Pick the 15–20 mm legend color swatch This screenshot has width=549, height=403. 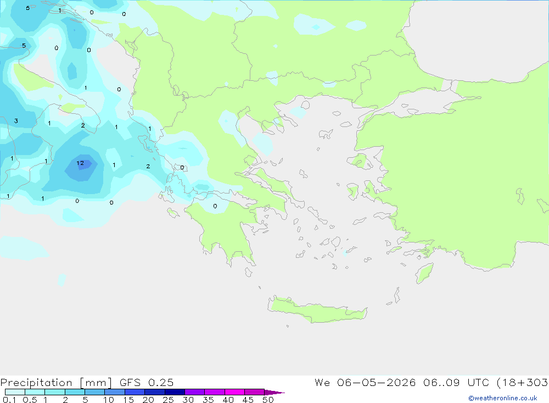click(135, 392)
